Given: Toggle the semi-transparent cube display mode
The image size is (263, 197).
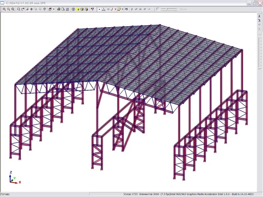Looking at the screenshot, I should (86, 9).
